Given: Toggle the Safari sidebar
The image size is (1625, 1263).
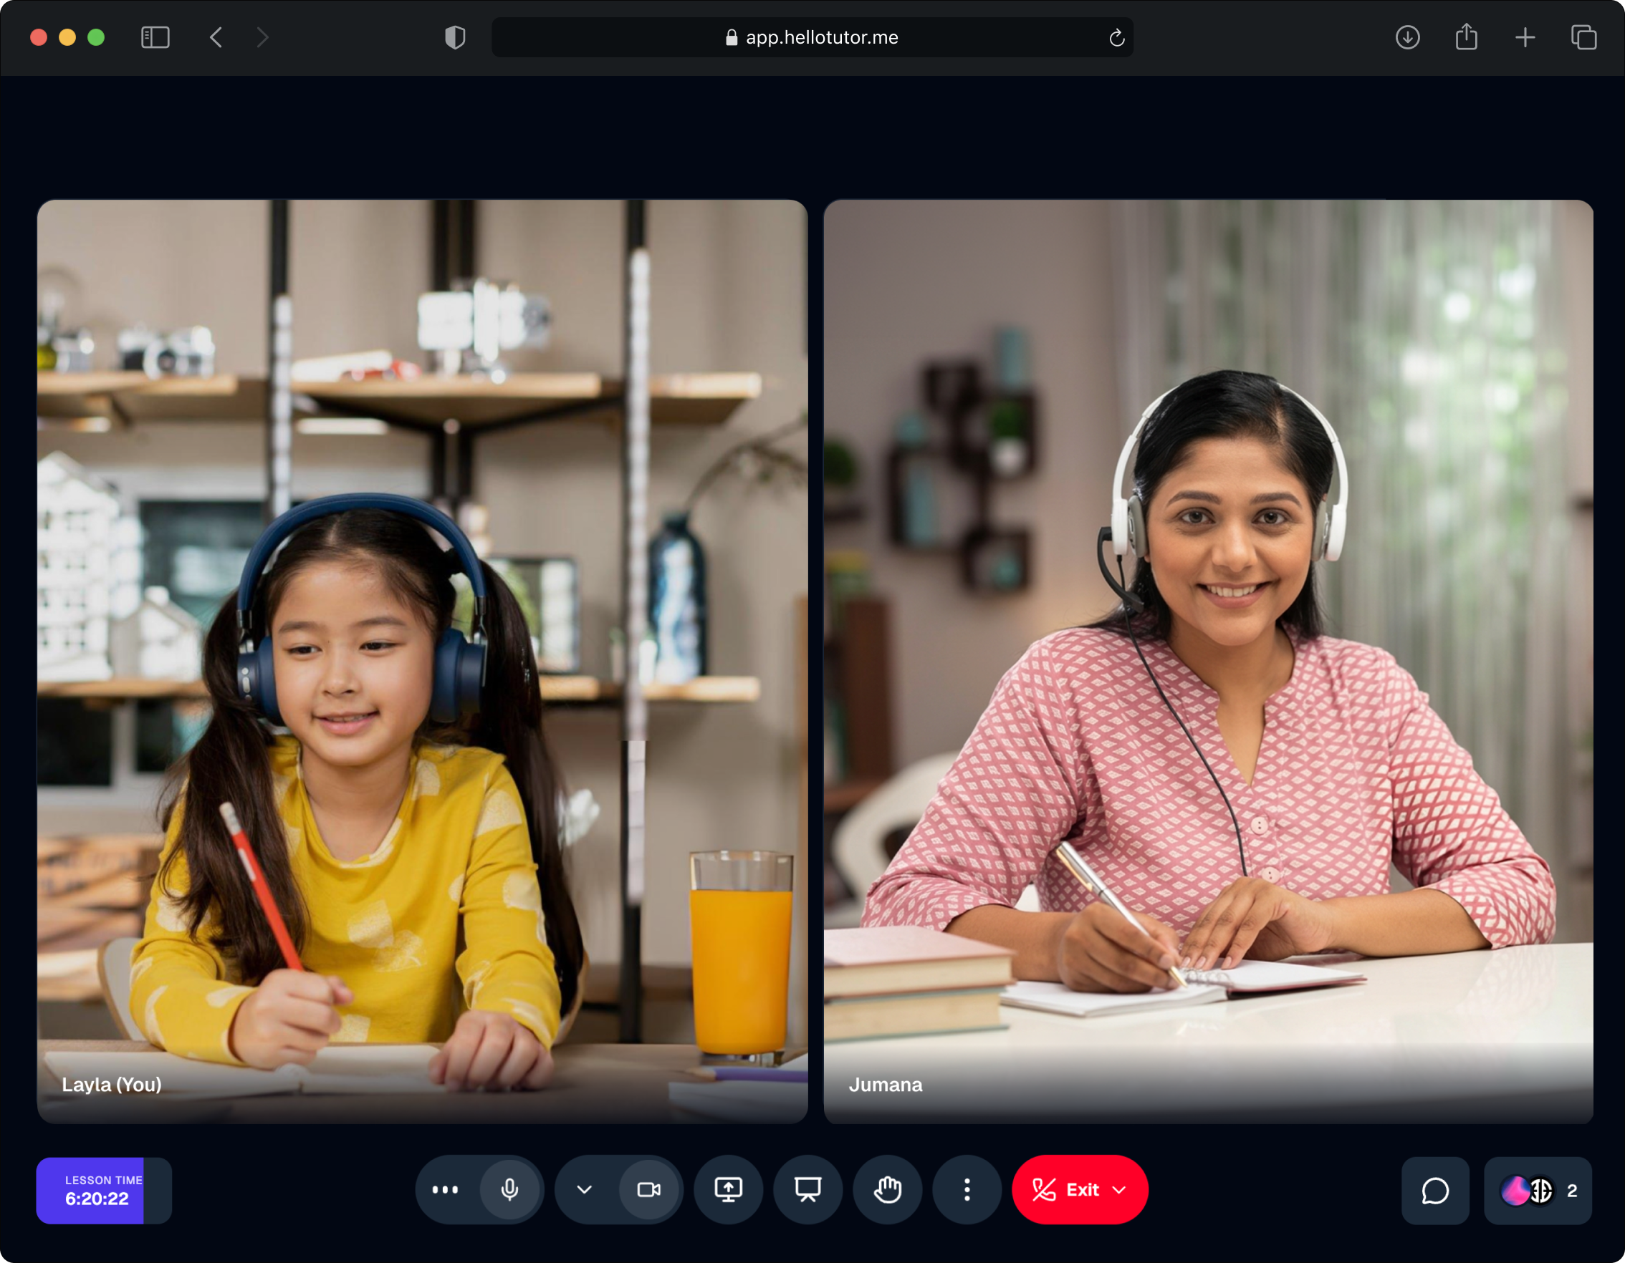Looking at the screenshot, I should click(x=155, y=38).
